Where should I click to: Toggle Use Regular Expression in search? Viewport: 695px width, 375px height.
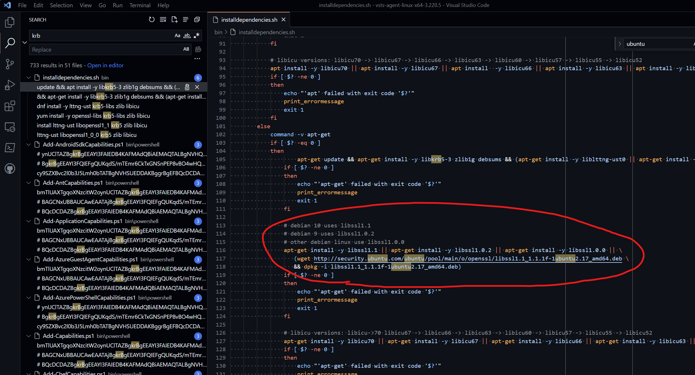pos(197,36)
